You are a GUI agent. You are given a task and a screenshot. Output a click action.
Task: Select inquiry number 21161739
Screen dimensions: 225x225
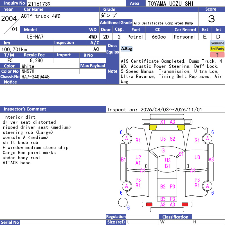coord(39,4)
